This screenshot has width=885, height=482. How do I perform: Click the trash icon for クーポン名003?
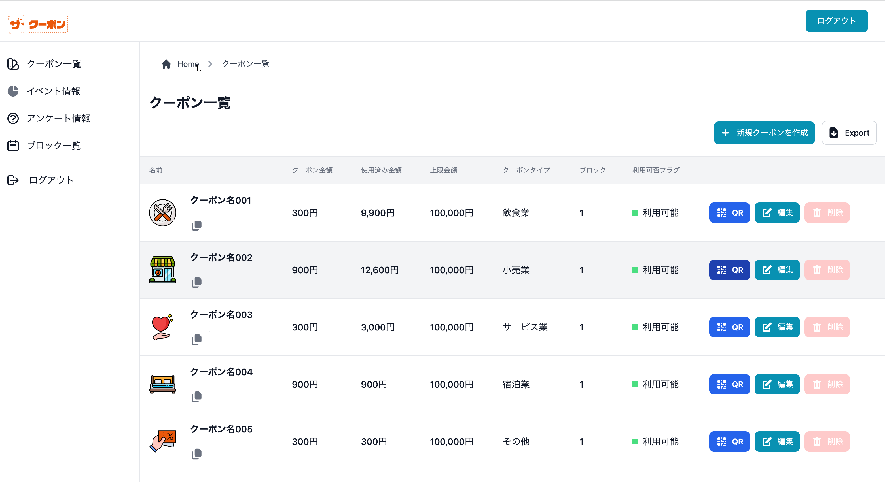pyautogui.click(x=817, y=327)
